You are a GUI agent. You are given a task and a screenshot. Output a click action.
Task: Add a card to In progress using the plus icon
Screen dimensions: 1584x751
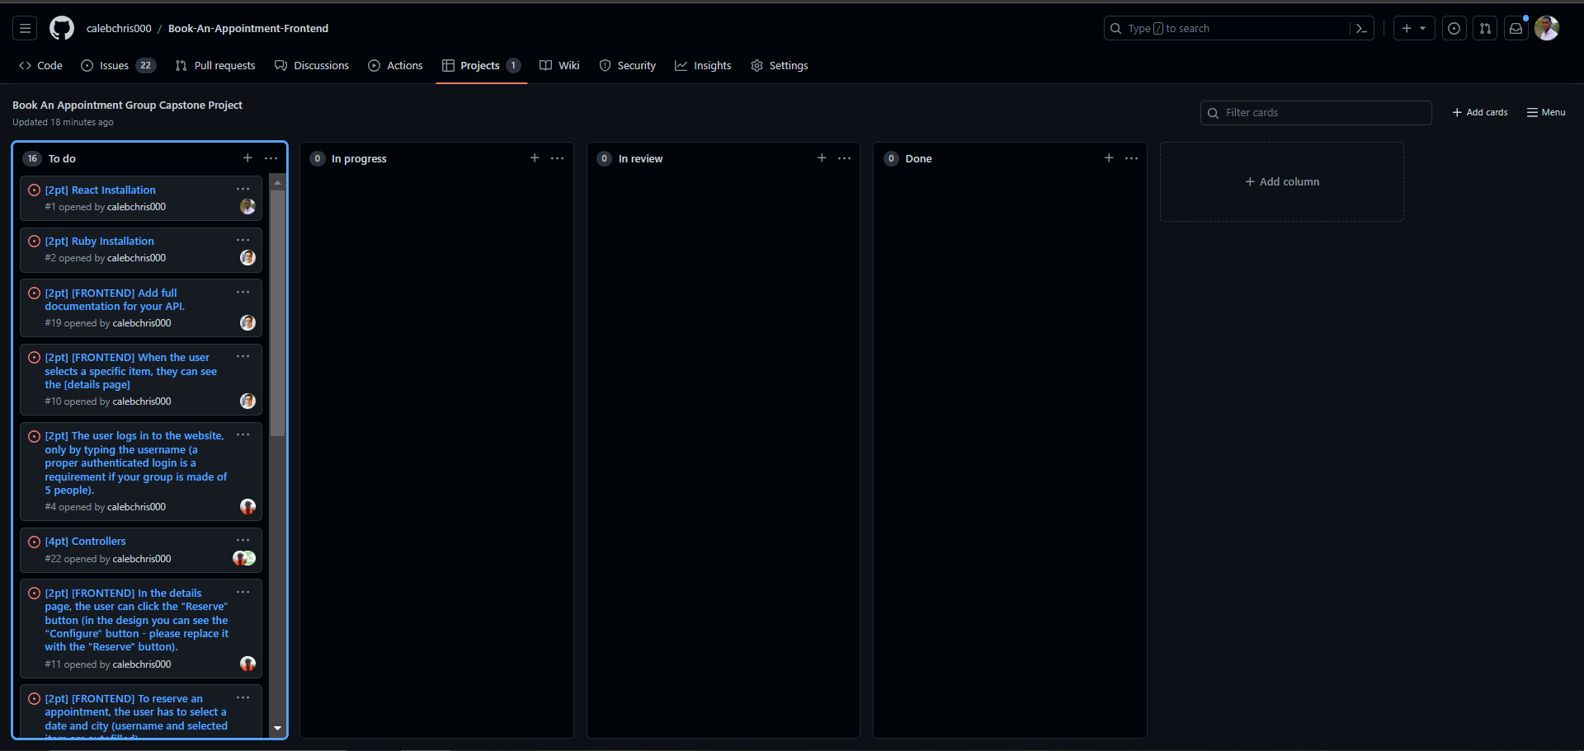pyautogui.click(x=535, y=157)
